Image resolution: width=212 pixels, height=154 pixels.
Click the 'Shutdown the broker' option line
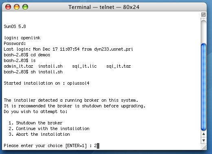(x=35, y=123)
